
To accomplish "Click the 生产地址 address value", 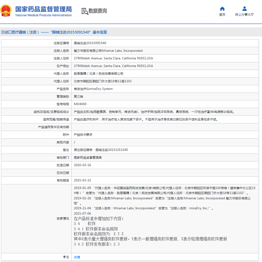I will click(x=113, y=66).
